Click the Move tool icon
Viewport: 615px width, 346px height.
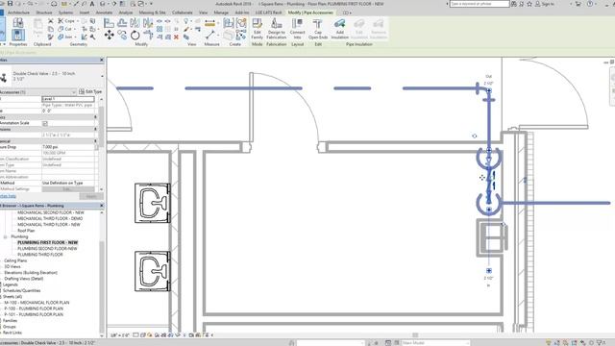[x=109, y=35]
